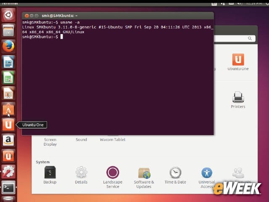Open System Settings from the launcher
Image resolution: width=269 pixels, height=202 pixels.
tap(8, 172)
